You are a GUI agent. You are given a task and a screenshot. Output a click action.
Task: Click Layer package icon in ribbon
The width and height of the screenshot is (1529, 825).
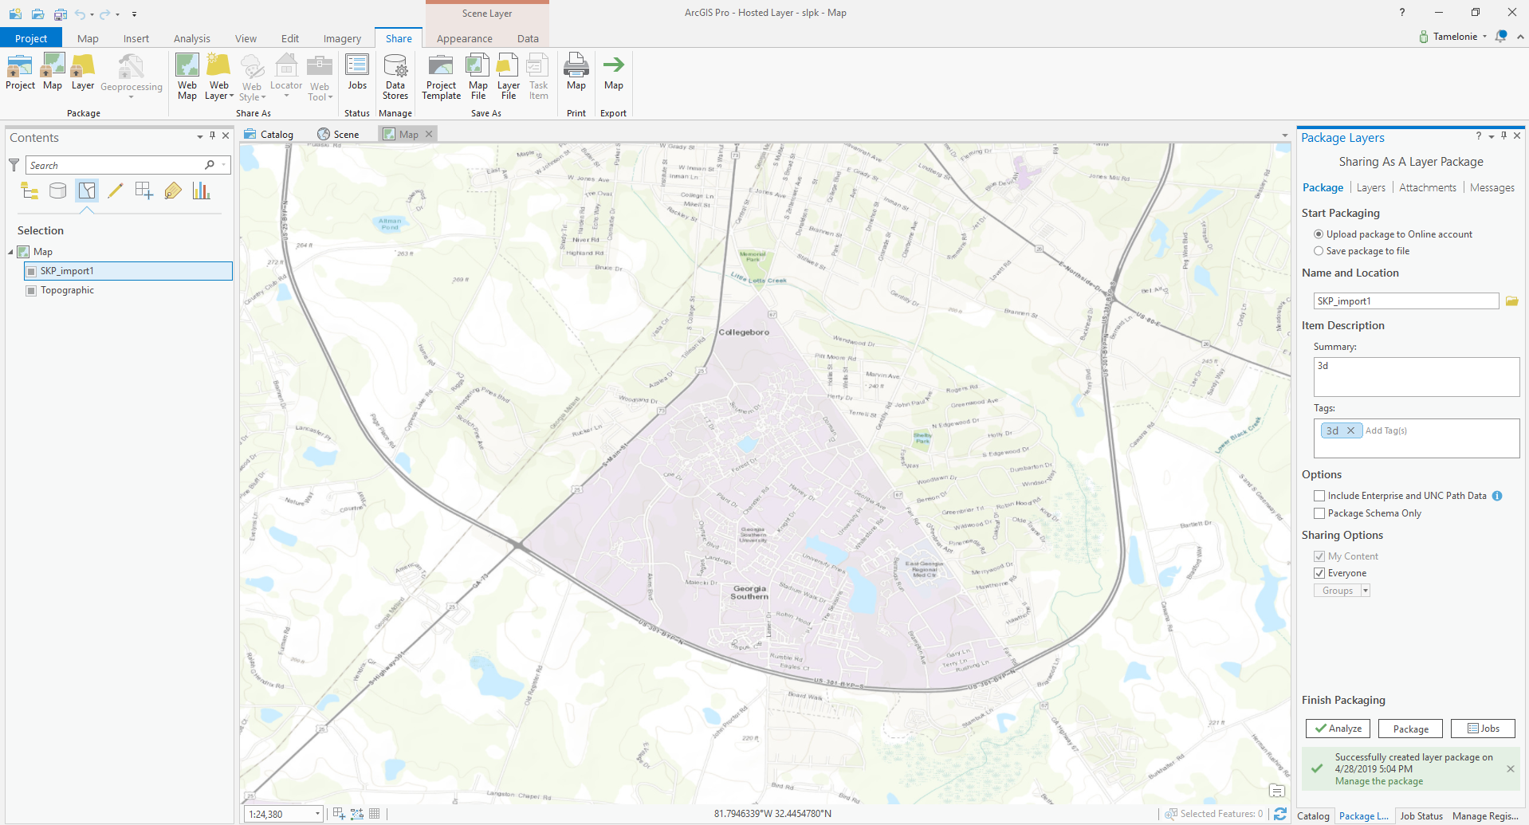83,72
